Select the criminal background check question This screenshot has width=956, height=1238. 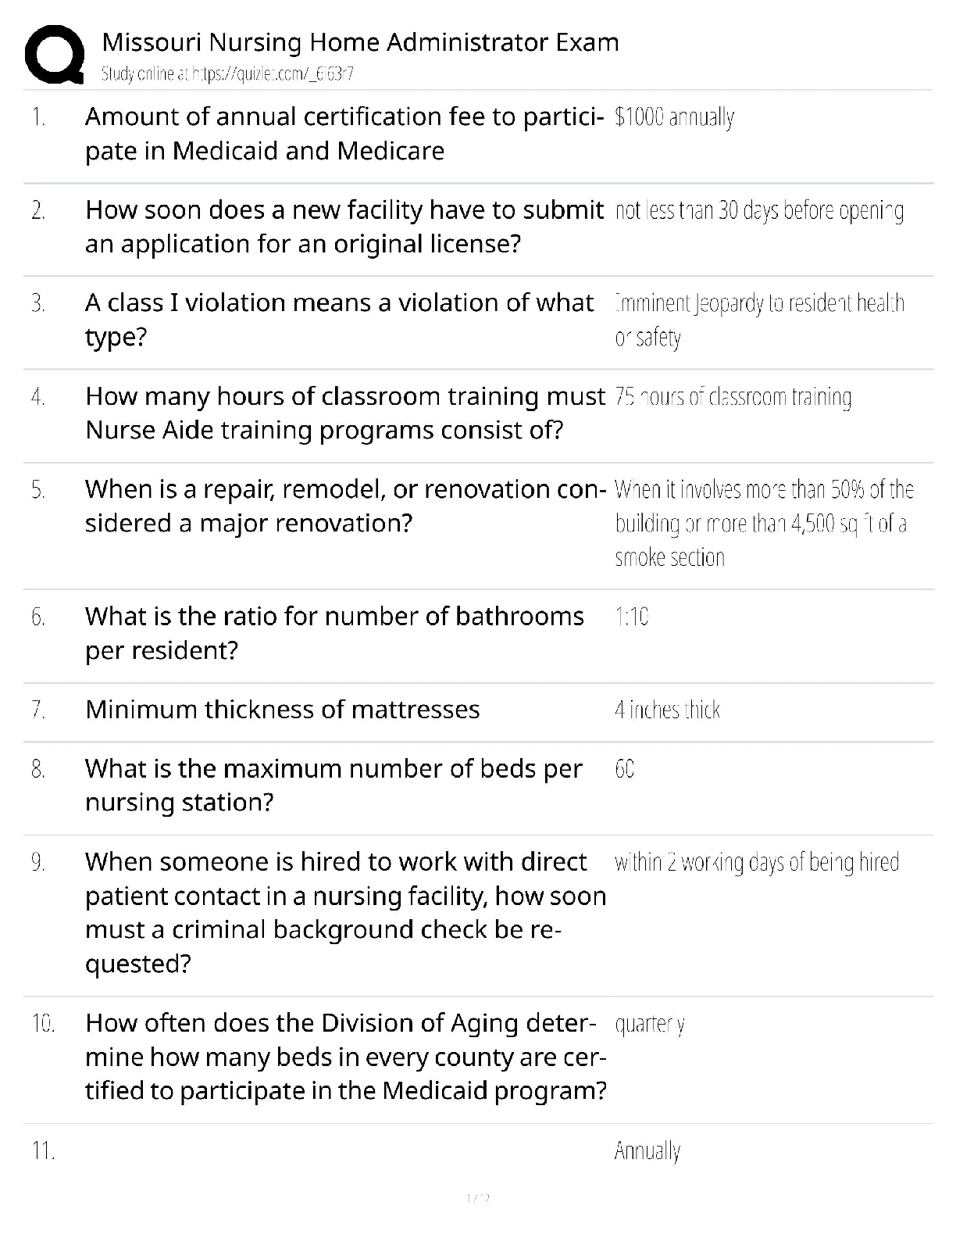[345, 912]
